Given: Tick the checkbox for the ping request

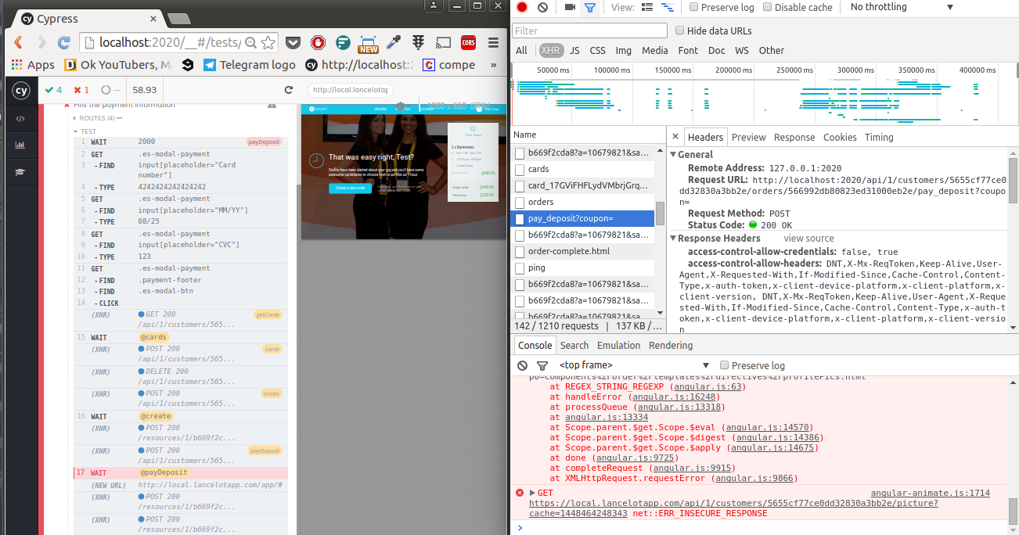Looking at the screenshot, I should 520,267.
